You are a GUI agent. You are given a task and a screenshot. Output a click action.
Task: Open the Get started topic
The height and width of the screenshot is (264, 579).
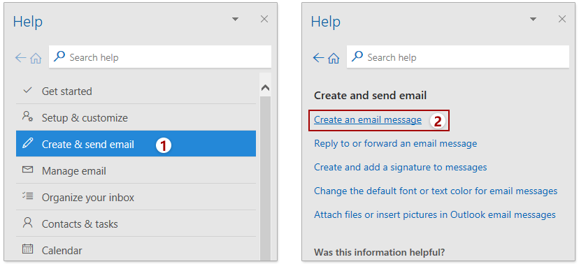136,91
